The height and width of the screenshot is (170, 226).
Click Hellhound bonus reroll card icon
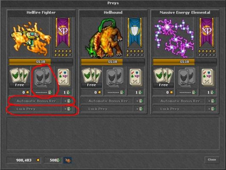point(136,78)
